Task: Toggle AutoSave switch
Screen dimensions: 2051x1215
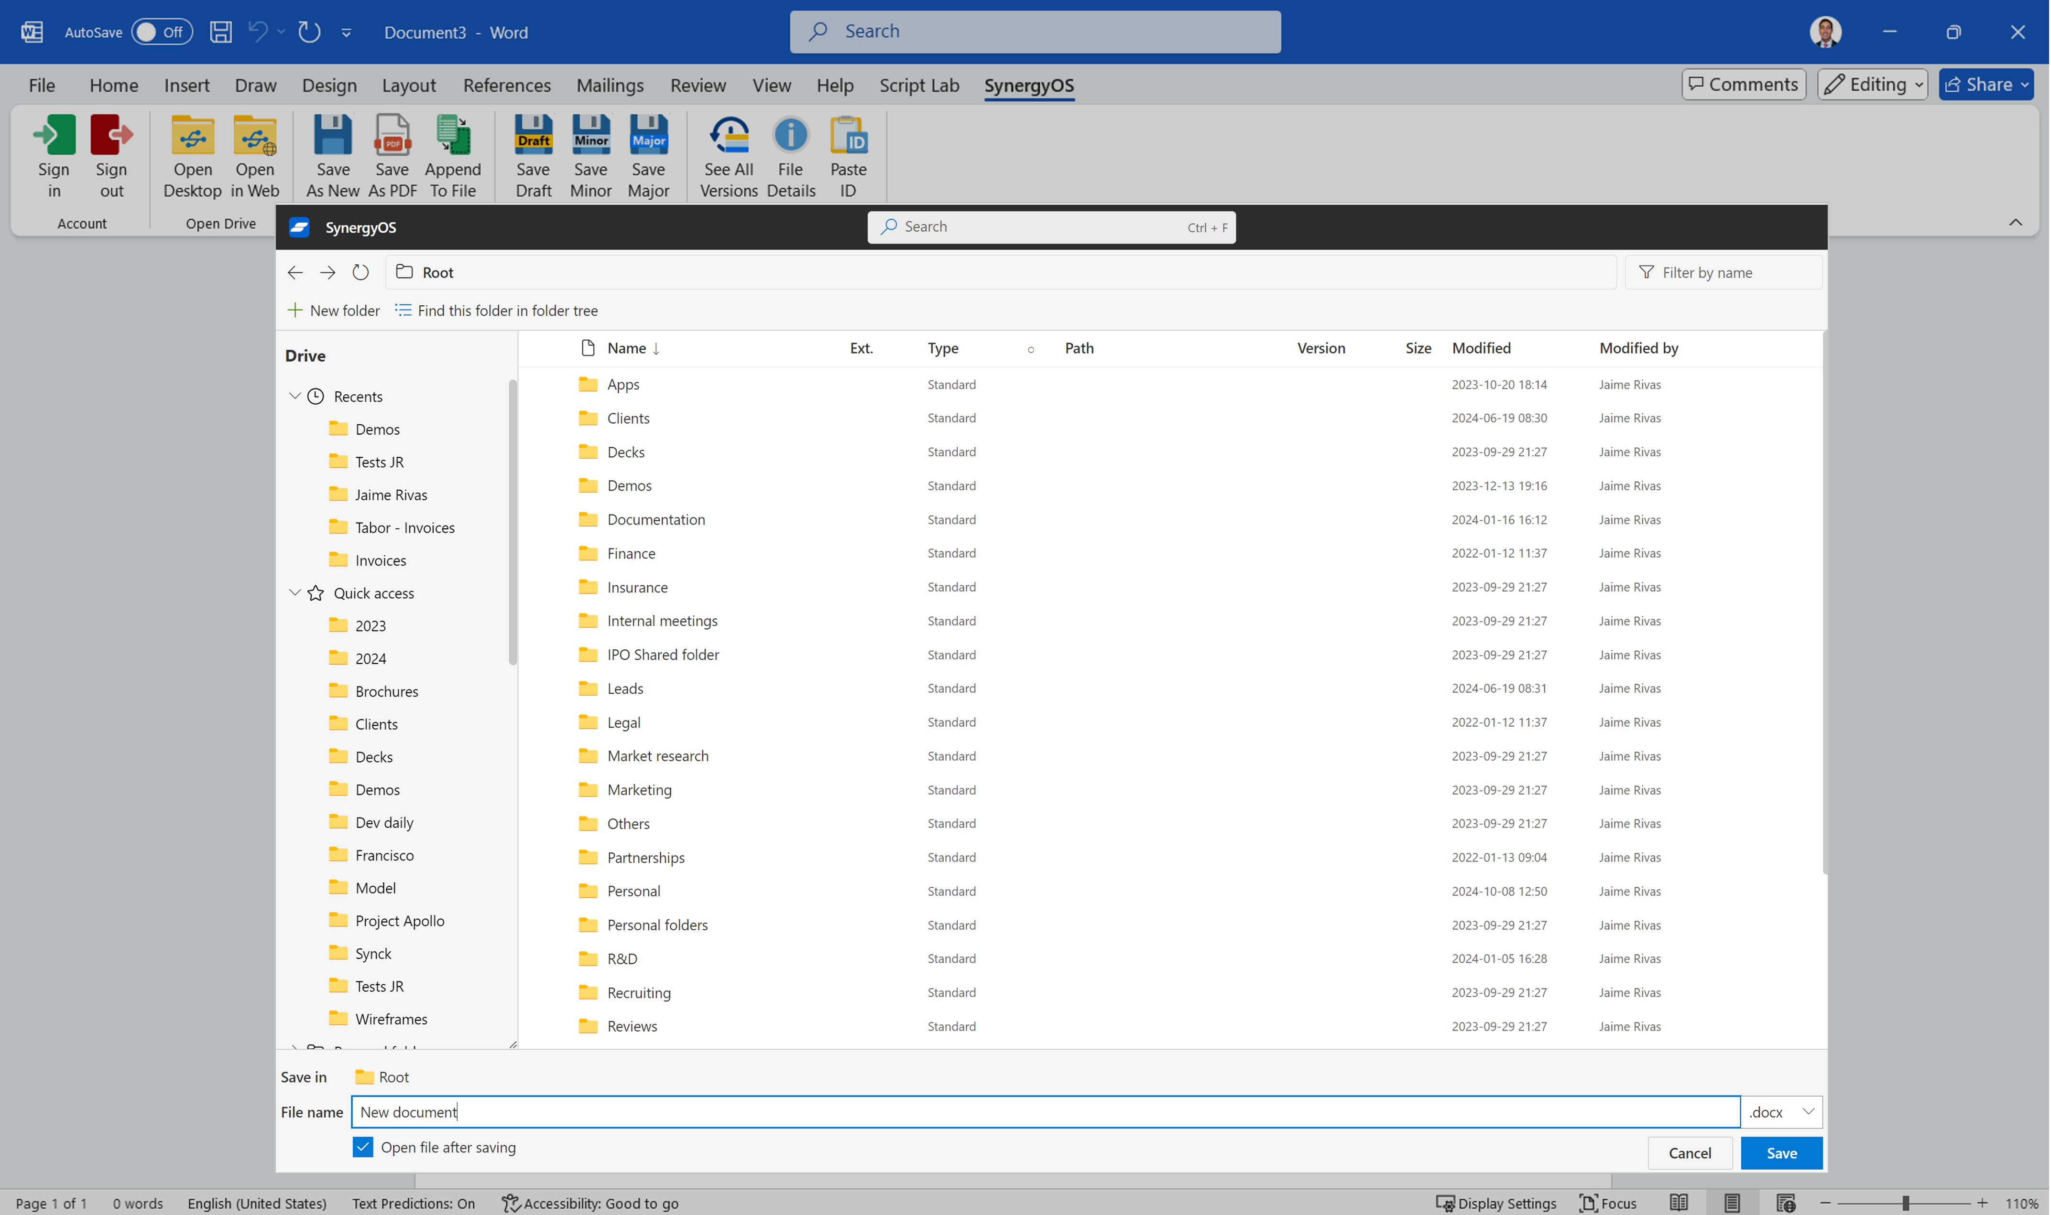Action: [162, 32]
